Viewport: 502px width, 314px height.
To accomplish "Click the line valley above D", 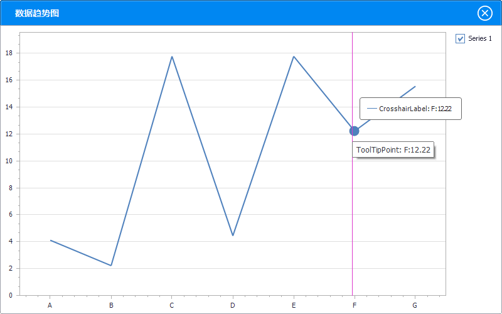I will [233, 235].
